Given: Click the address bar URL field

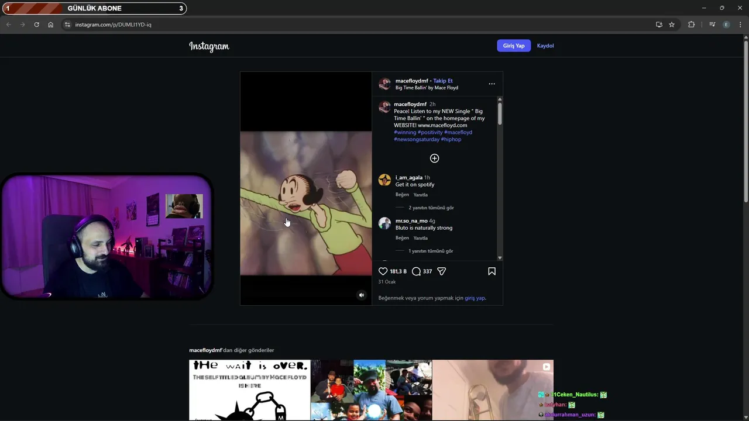Looking at the screenshot, I should [x=357, y=25].
